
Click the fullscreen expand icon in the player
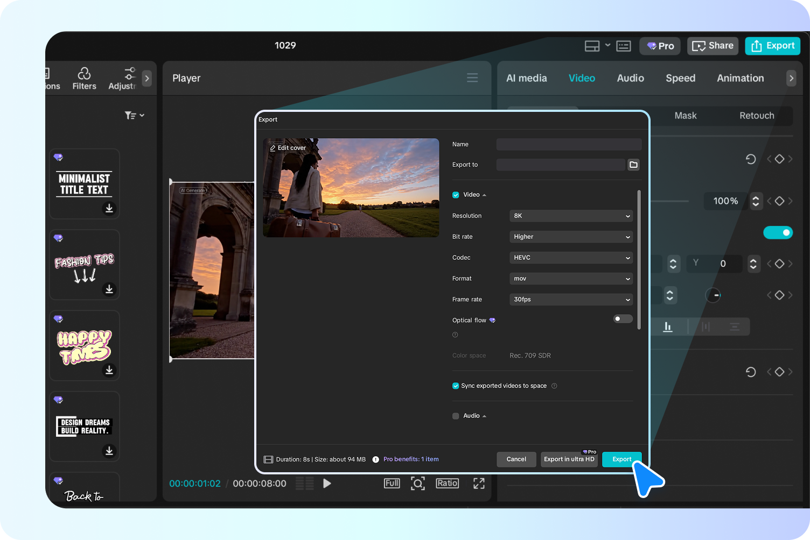coord(478,483)
